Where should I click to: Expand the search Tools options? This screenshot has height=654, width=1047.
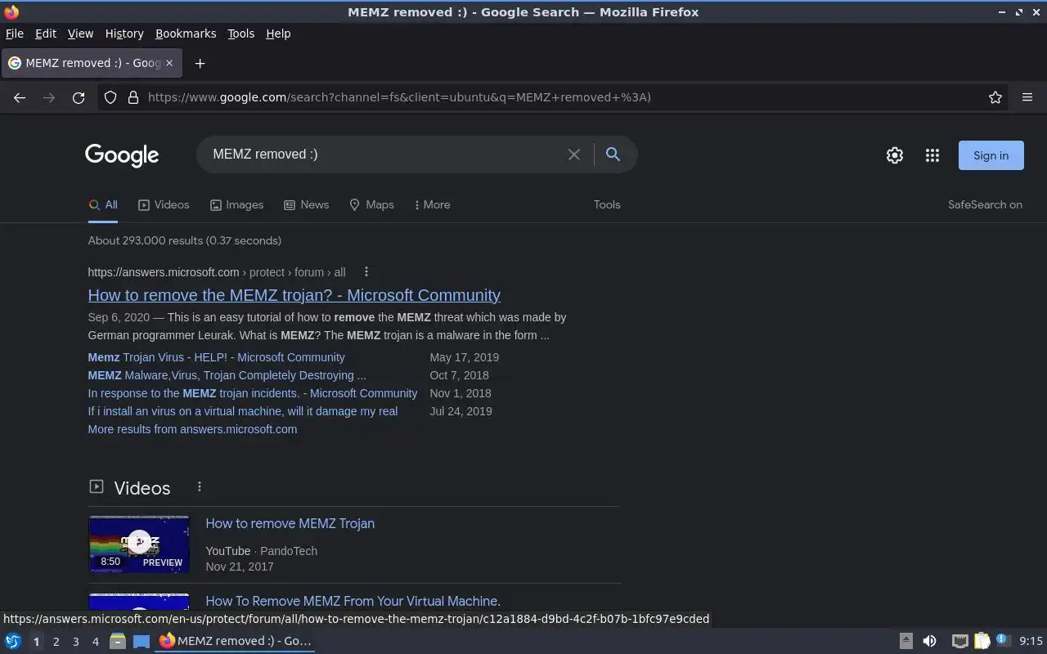pyautogui.click(x=607, y=204)
